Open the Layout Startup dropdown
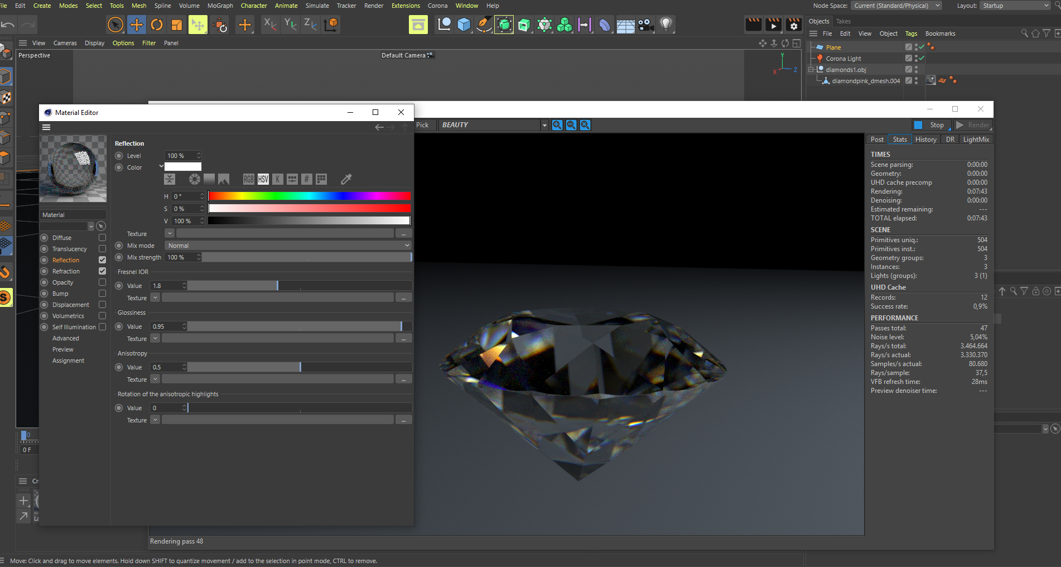This screenshot has width=1061, height=567. [x=1015, y=6]
